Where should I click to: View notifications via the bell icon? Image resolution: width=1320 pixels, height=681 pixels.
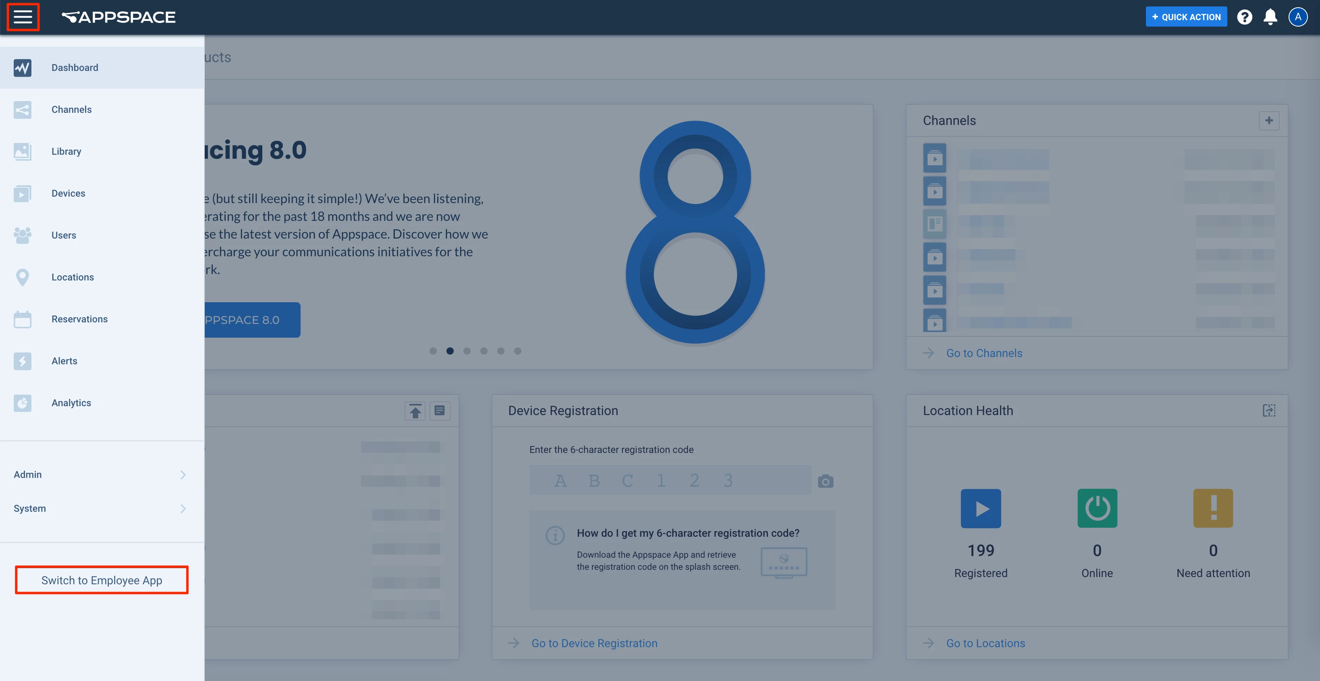(x=1270, y=17)
